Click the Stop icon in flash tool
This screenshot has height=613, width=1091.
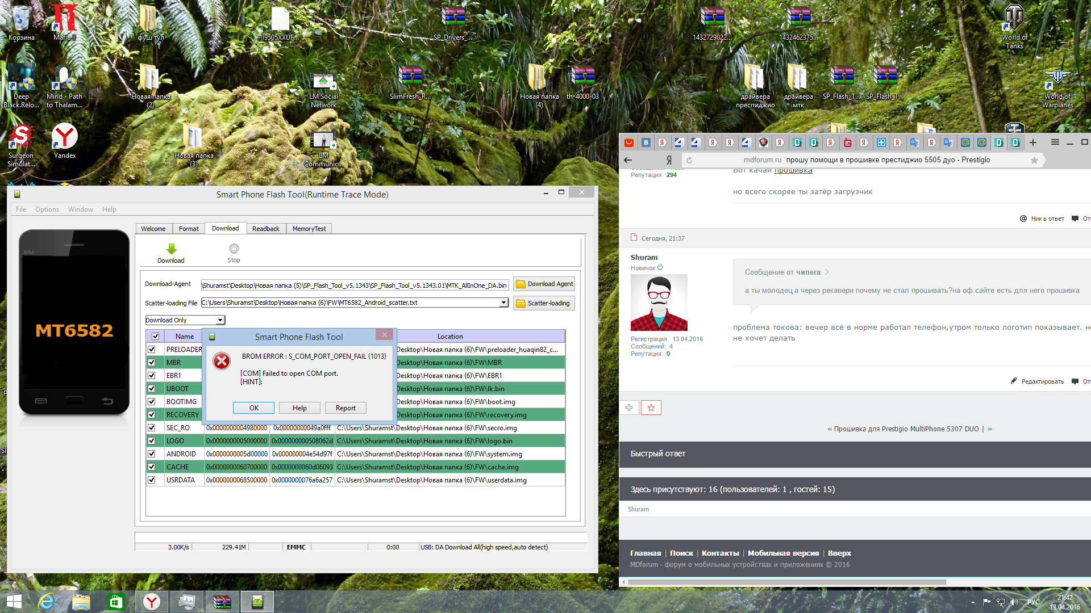pos(234,249)
